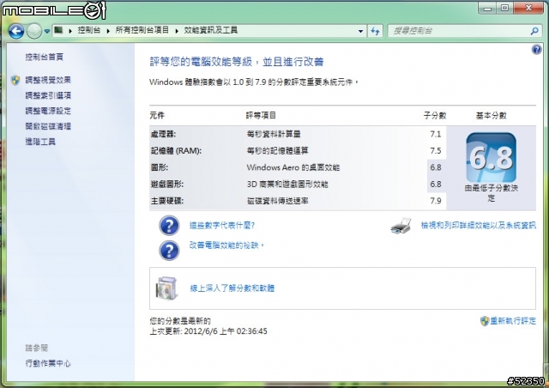The image size is (549, 388).
Task: Click the RAM subscore 7.5
Action: point(436,151)
